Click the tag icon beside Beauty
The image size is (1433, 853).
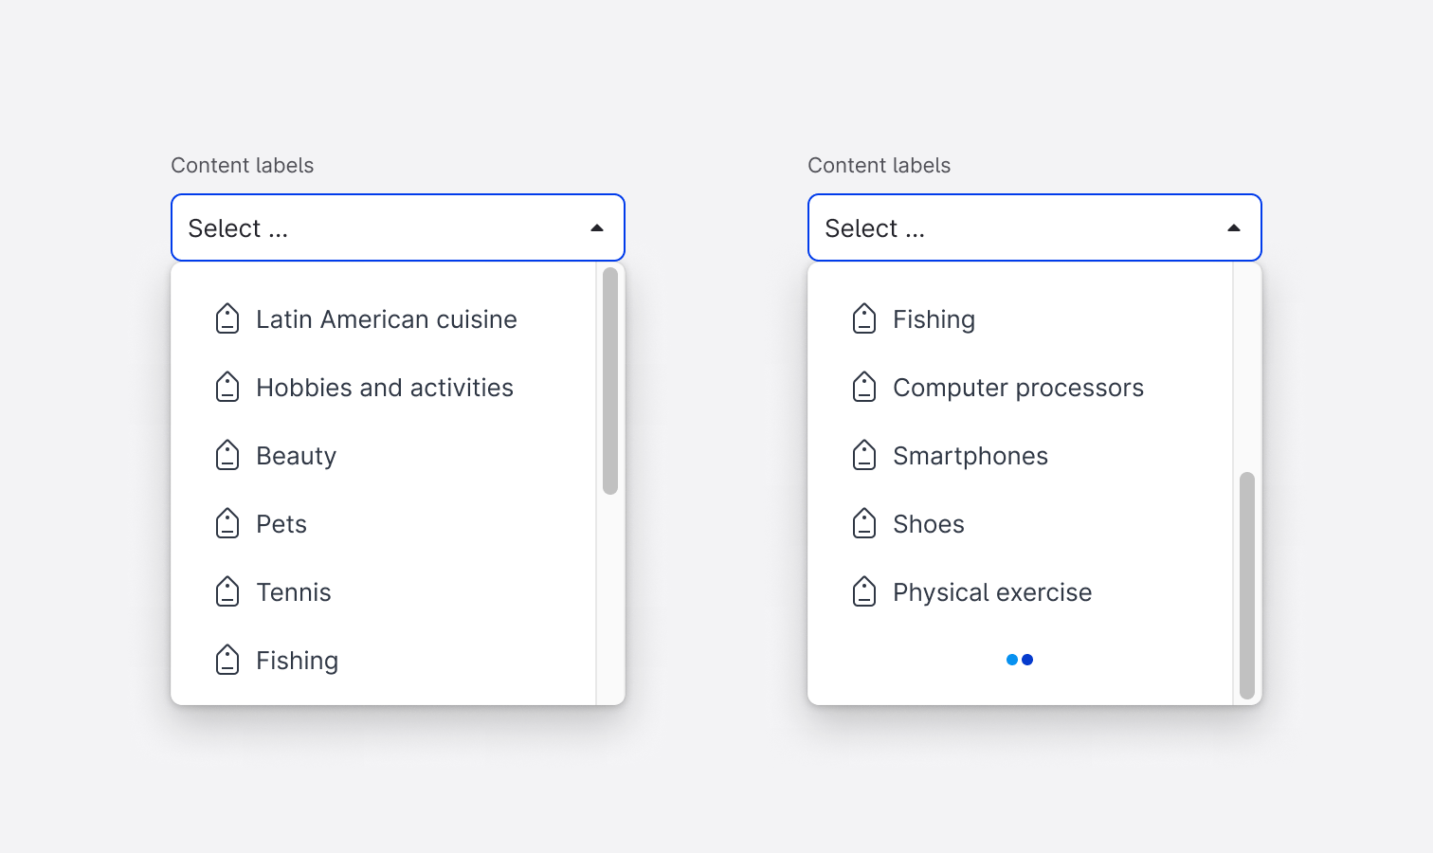pos(227,455)
